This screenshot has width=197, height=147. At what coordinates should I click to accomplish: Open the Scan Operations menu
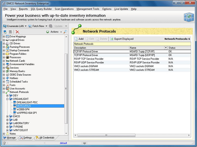click(64, 9)
